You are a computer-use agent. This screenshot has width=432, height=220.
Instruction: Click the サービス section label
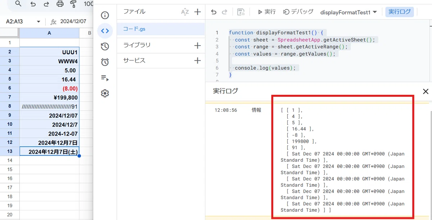[134, 60]
